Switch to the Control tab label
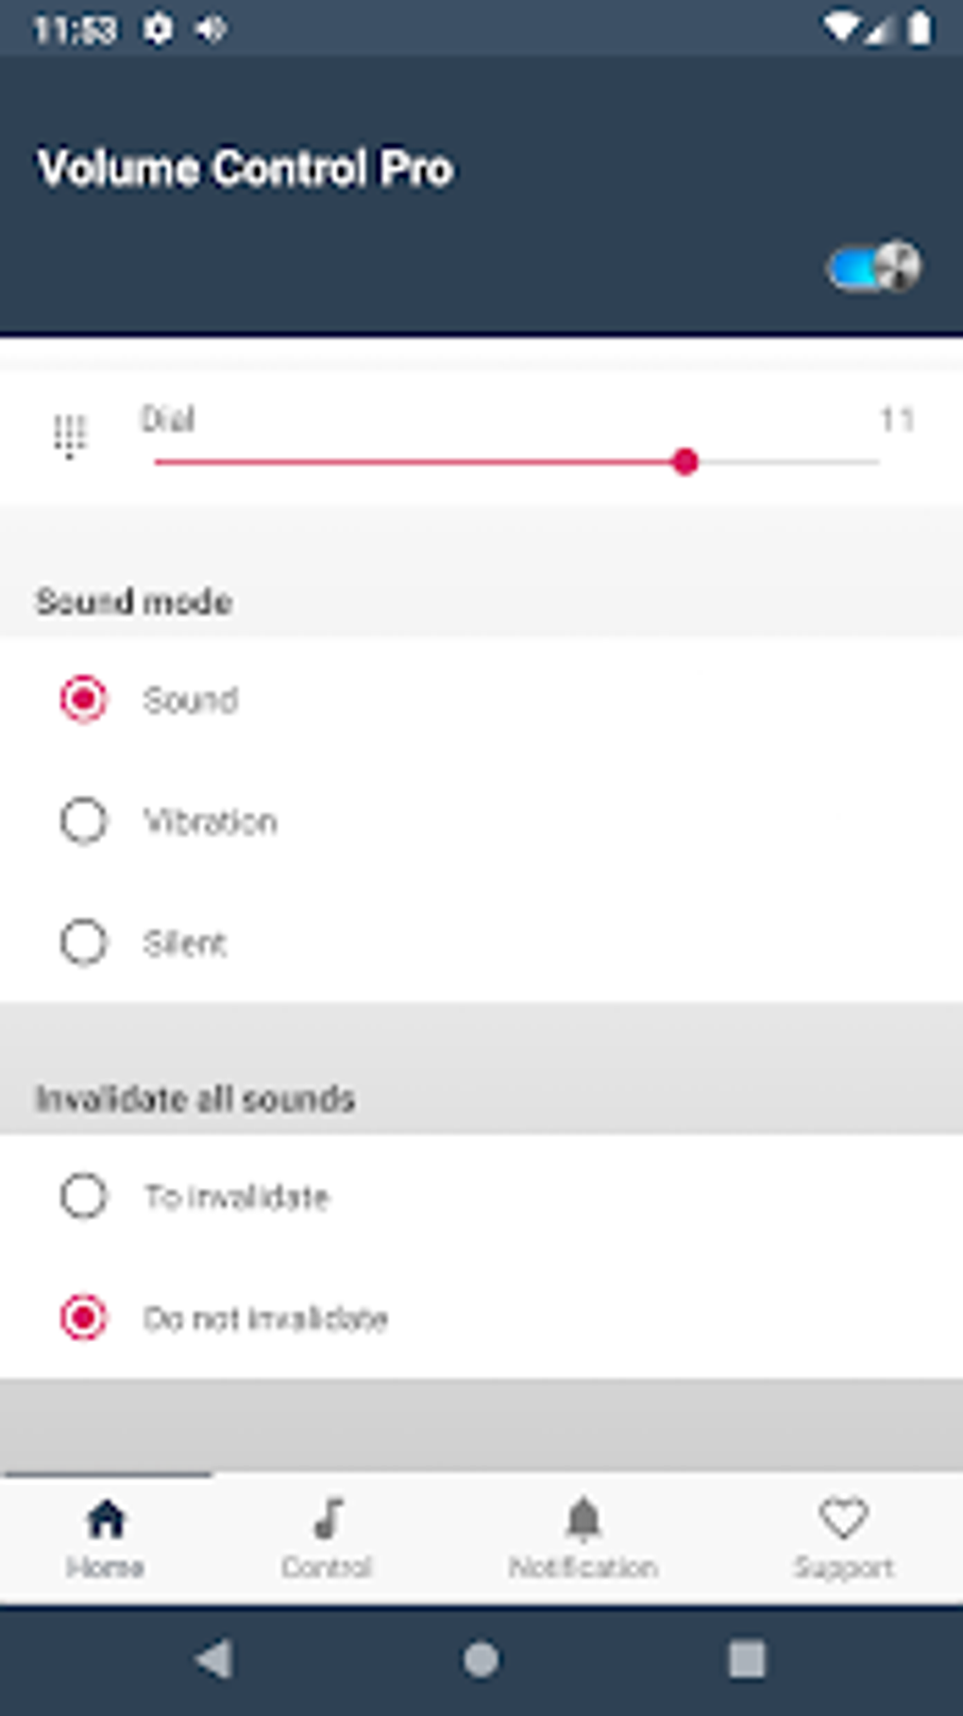The width and height of the screenshot is (963, 1716). click(x=328, y=1568)
